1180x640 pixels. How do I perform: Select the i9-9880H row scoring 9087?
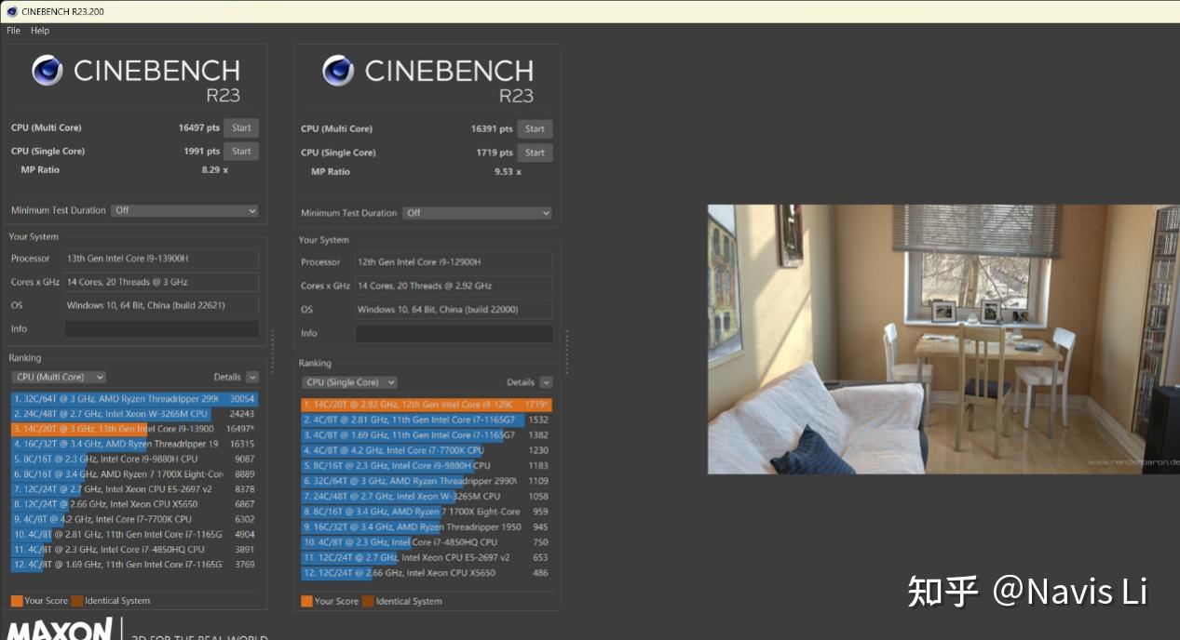[135, 459]
